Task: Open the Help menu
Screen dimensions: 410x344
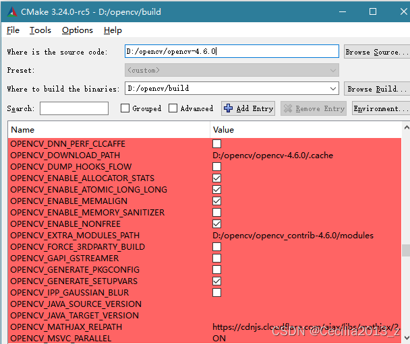Action: (113, 30)
